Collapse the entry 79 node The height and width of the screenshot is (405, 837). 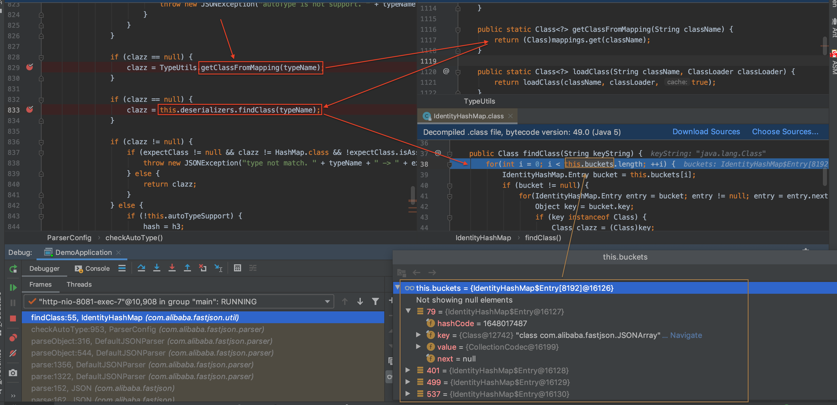408,311
